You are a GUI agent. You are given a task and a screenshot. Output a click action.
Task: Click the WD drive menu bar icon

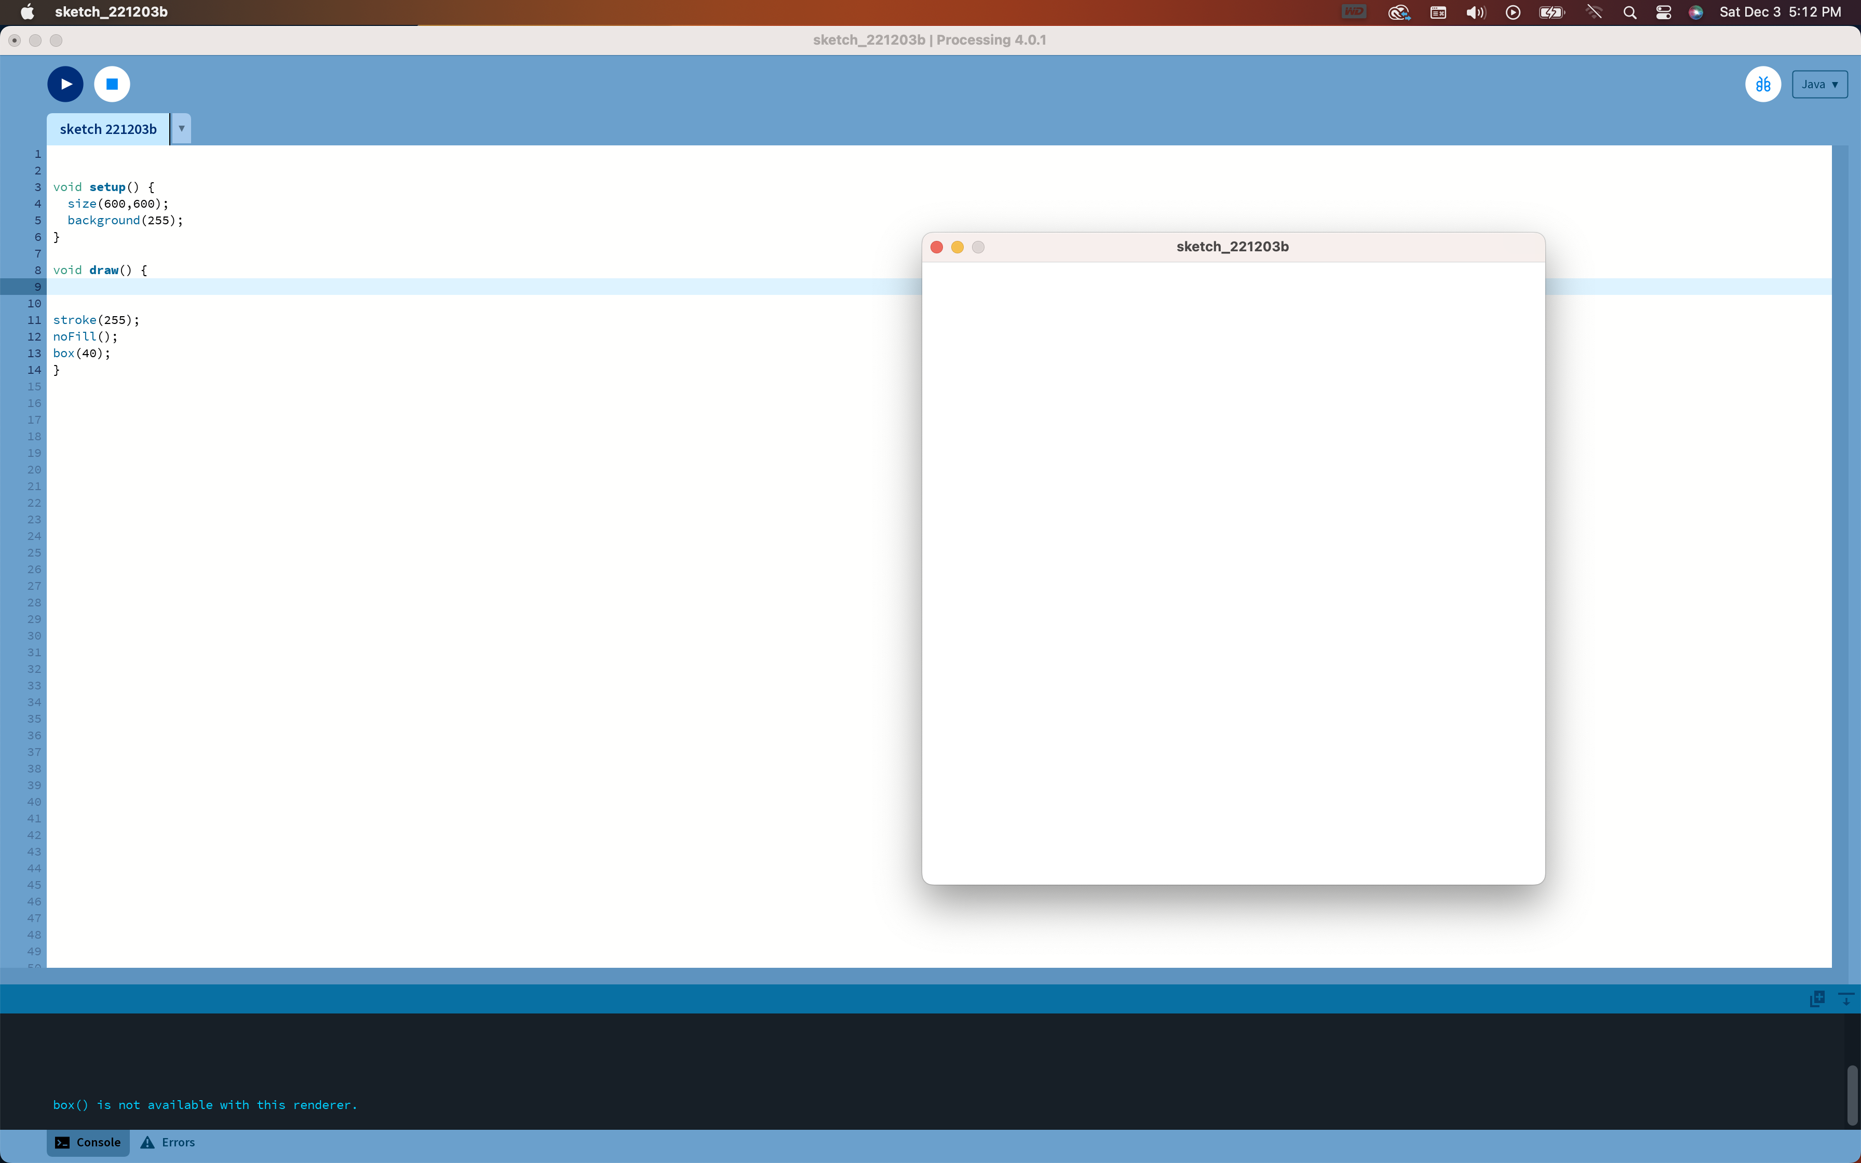(1354, 11)
